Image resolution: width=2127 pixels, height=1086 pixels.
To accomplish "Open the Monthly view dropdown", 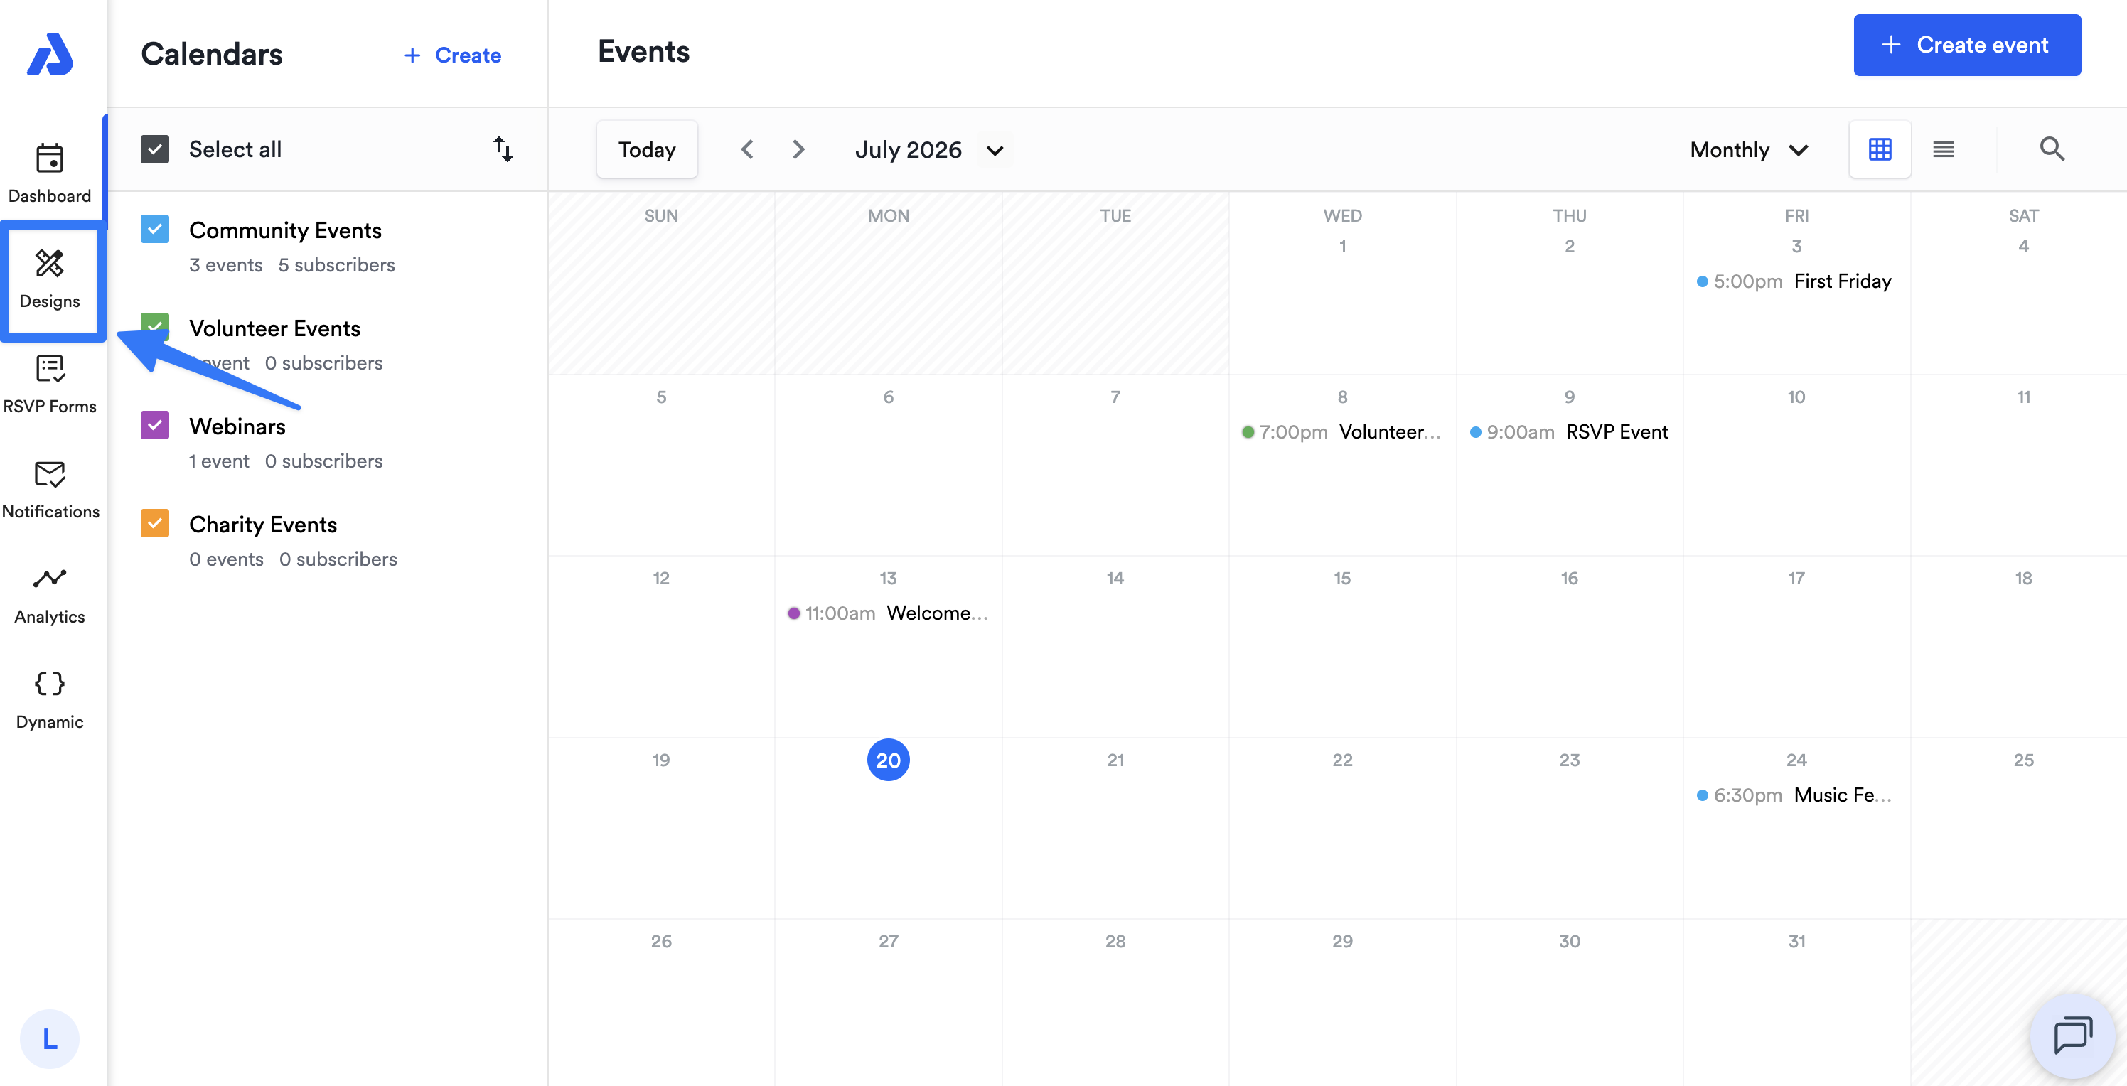I will point(1749,150).
